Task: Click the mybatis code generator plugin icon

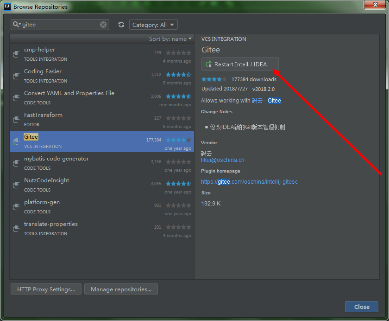Action: coord(16,163)
